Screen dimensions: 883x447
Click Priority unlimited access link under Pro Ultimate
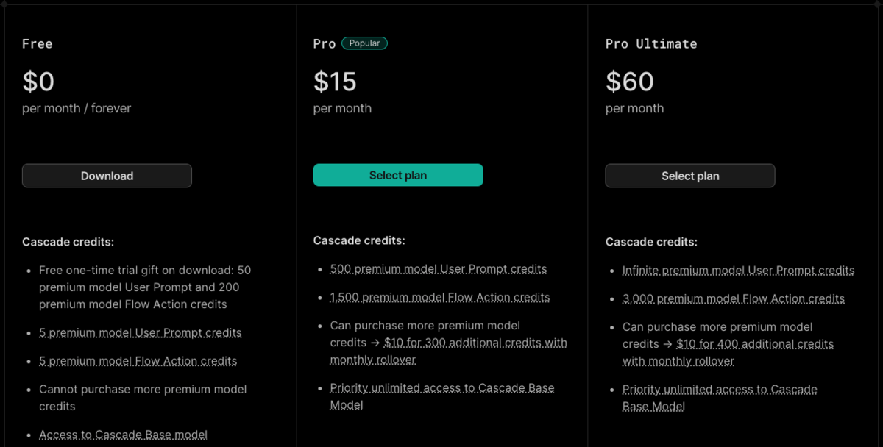pos(720,398)
